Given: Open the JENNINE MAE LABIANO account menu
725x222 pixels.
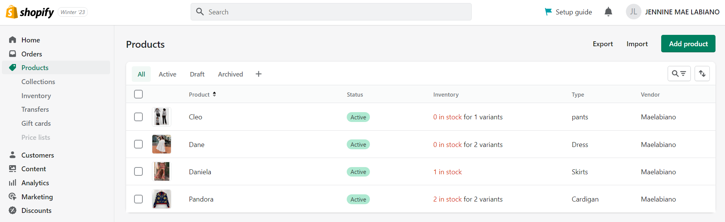Looking at the screenshot, I should point(673,12).
